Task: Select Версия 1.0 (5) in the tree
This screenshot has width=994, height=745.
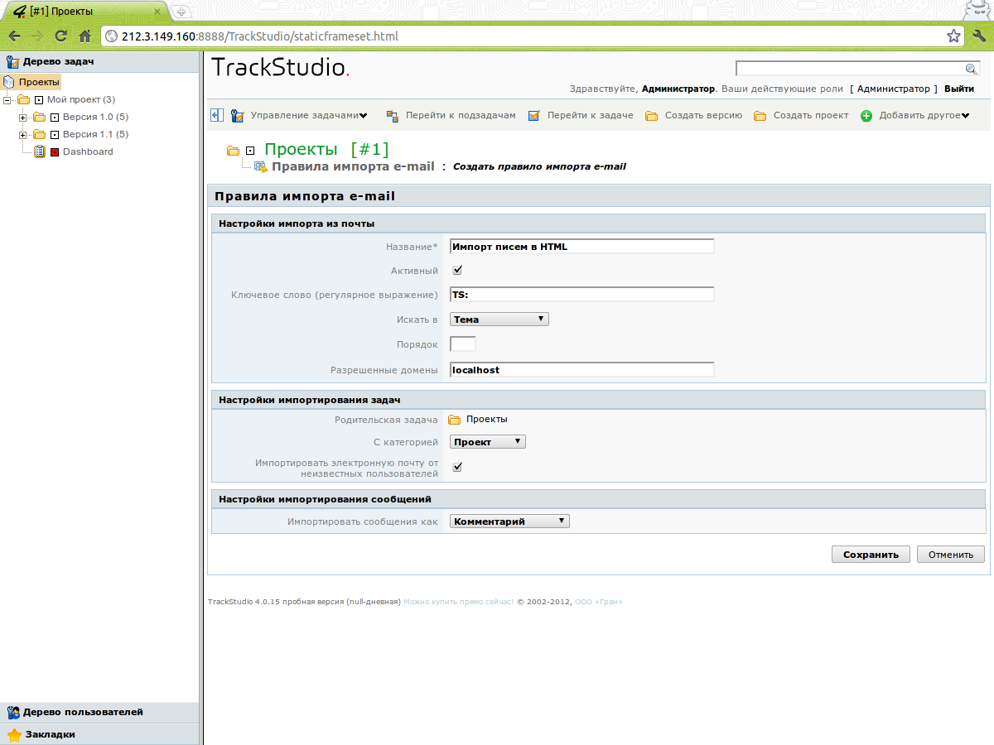Action: [96, 117]
